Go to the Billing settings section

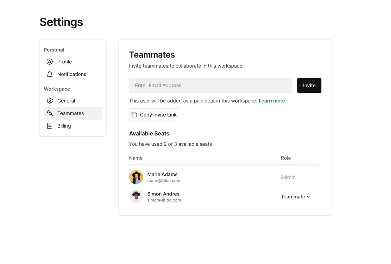click(x=64, y=126)
